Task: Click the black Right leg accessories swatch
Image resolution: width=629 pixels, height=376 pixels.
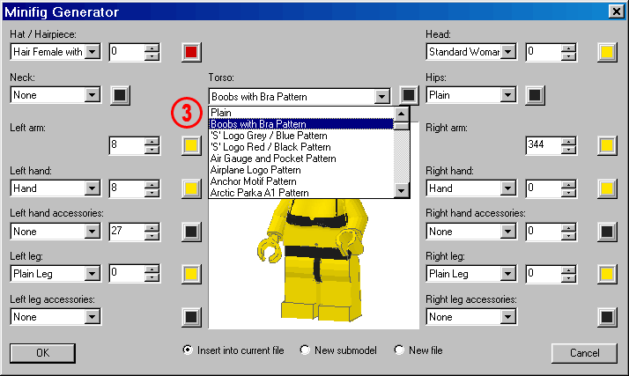Action: coord(607,317)
